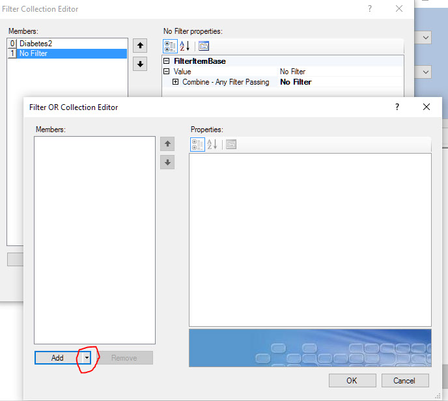Click up arrow in Filter OR Collection Editor

[x=167, y=144]
